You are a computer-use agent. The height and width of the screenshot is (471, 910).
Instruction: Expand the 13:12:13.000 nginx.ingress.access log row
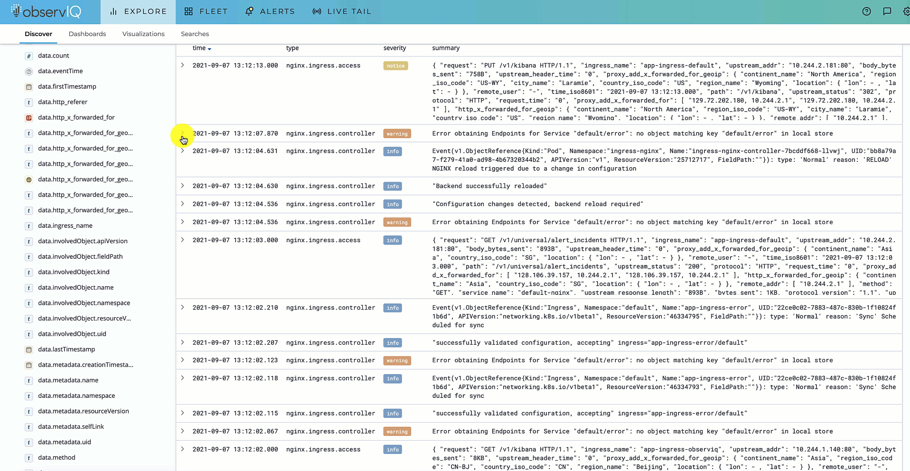pos(182,65)
